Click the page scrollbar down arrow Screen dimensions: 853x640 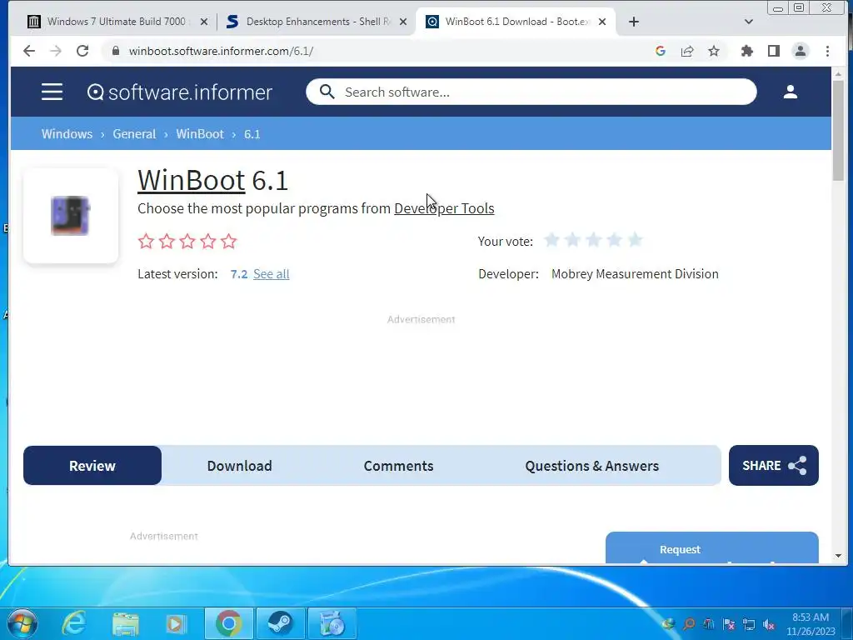pyautogui.click(x=838, y=556)
